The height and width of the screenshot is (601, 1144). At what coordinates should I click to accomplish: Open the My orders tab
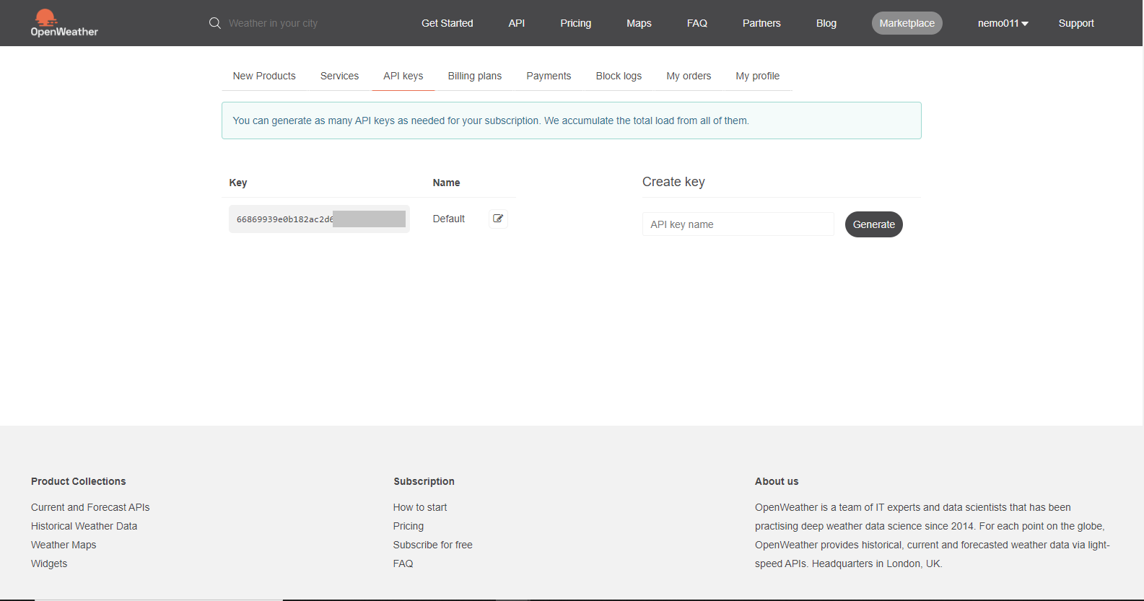[x=689, y=76]
